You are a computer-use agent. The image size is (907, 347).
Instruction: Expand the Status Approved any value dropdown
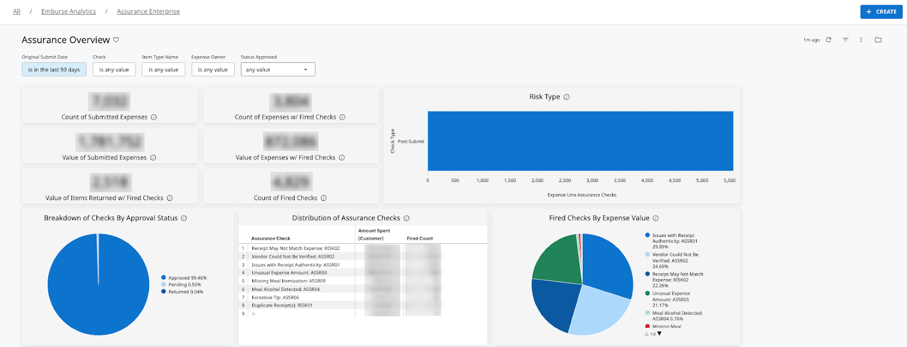[278, 70]
